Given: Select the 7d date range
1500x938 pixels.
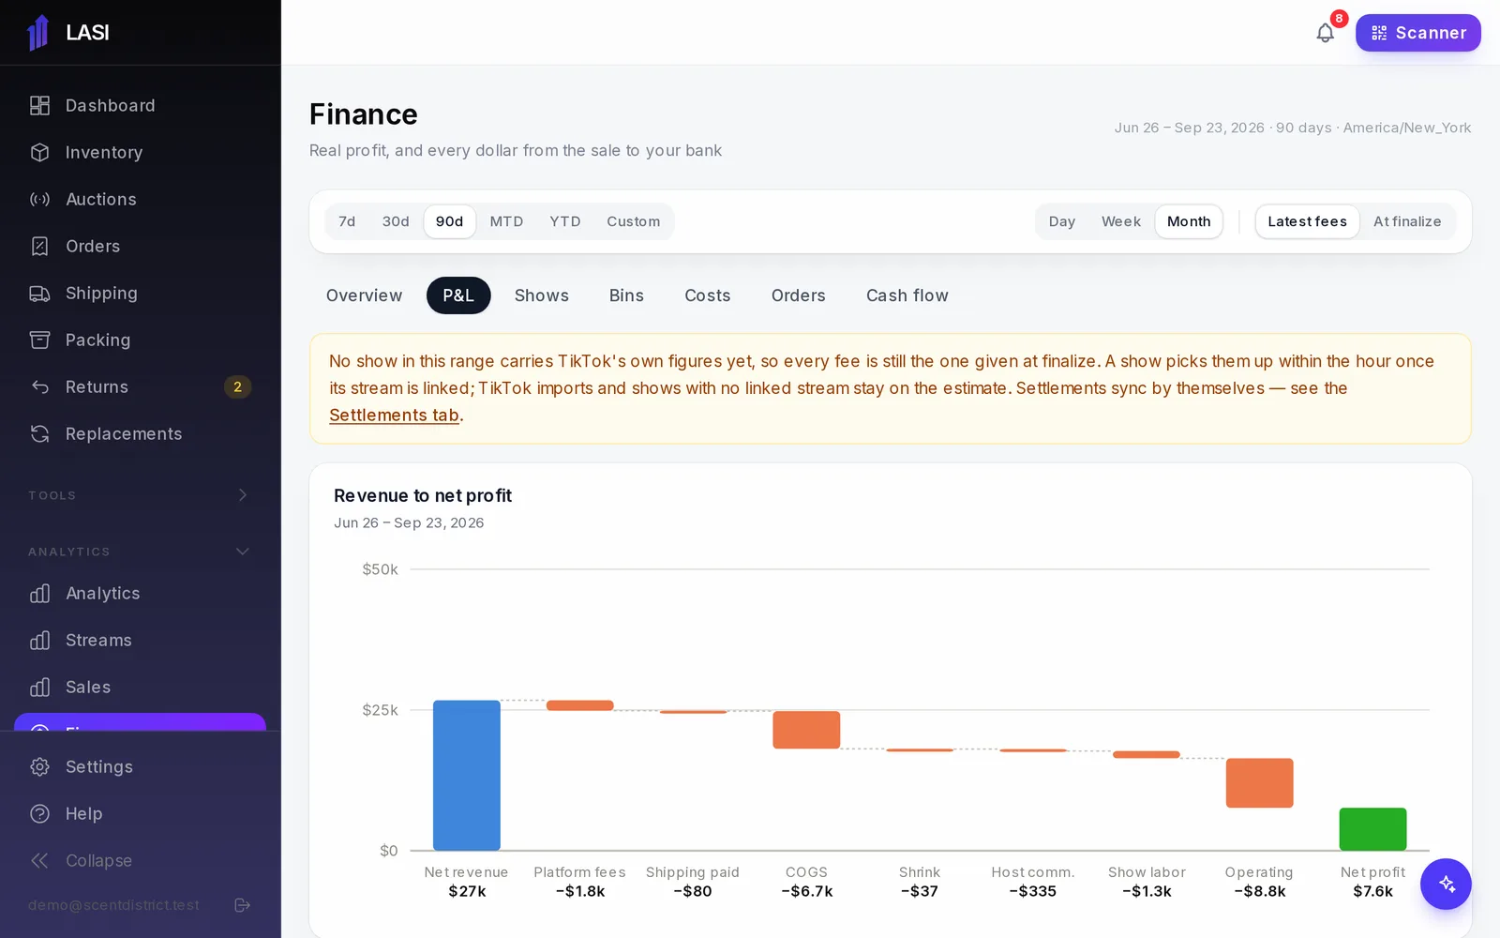Looking at the screenshot, I should click(x=347, y=221).
